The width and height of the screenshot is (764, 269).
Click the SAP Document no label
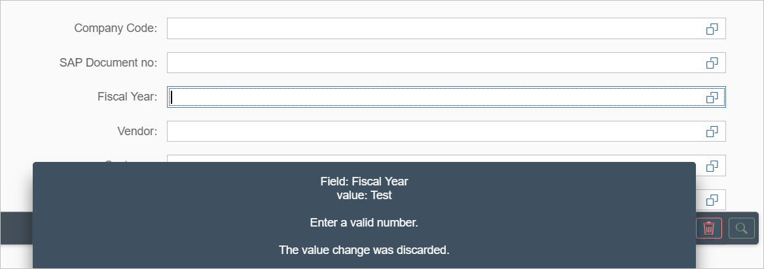click(x=108, y=63)
